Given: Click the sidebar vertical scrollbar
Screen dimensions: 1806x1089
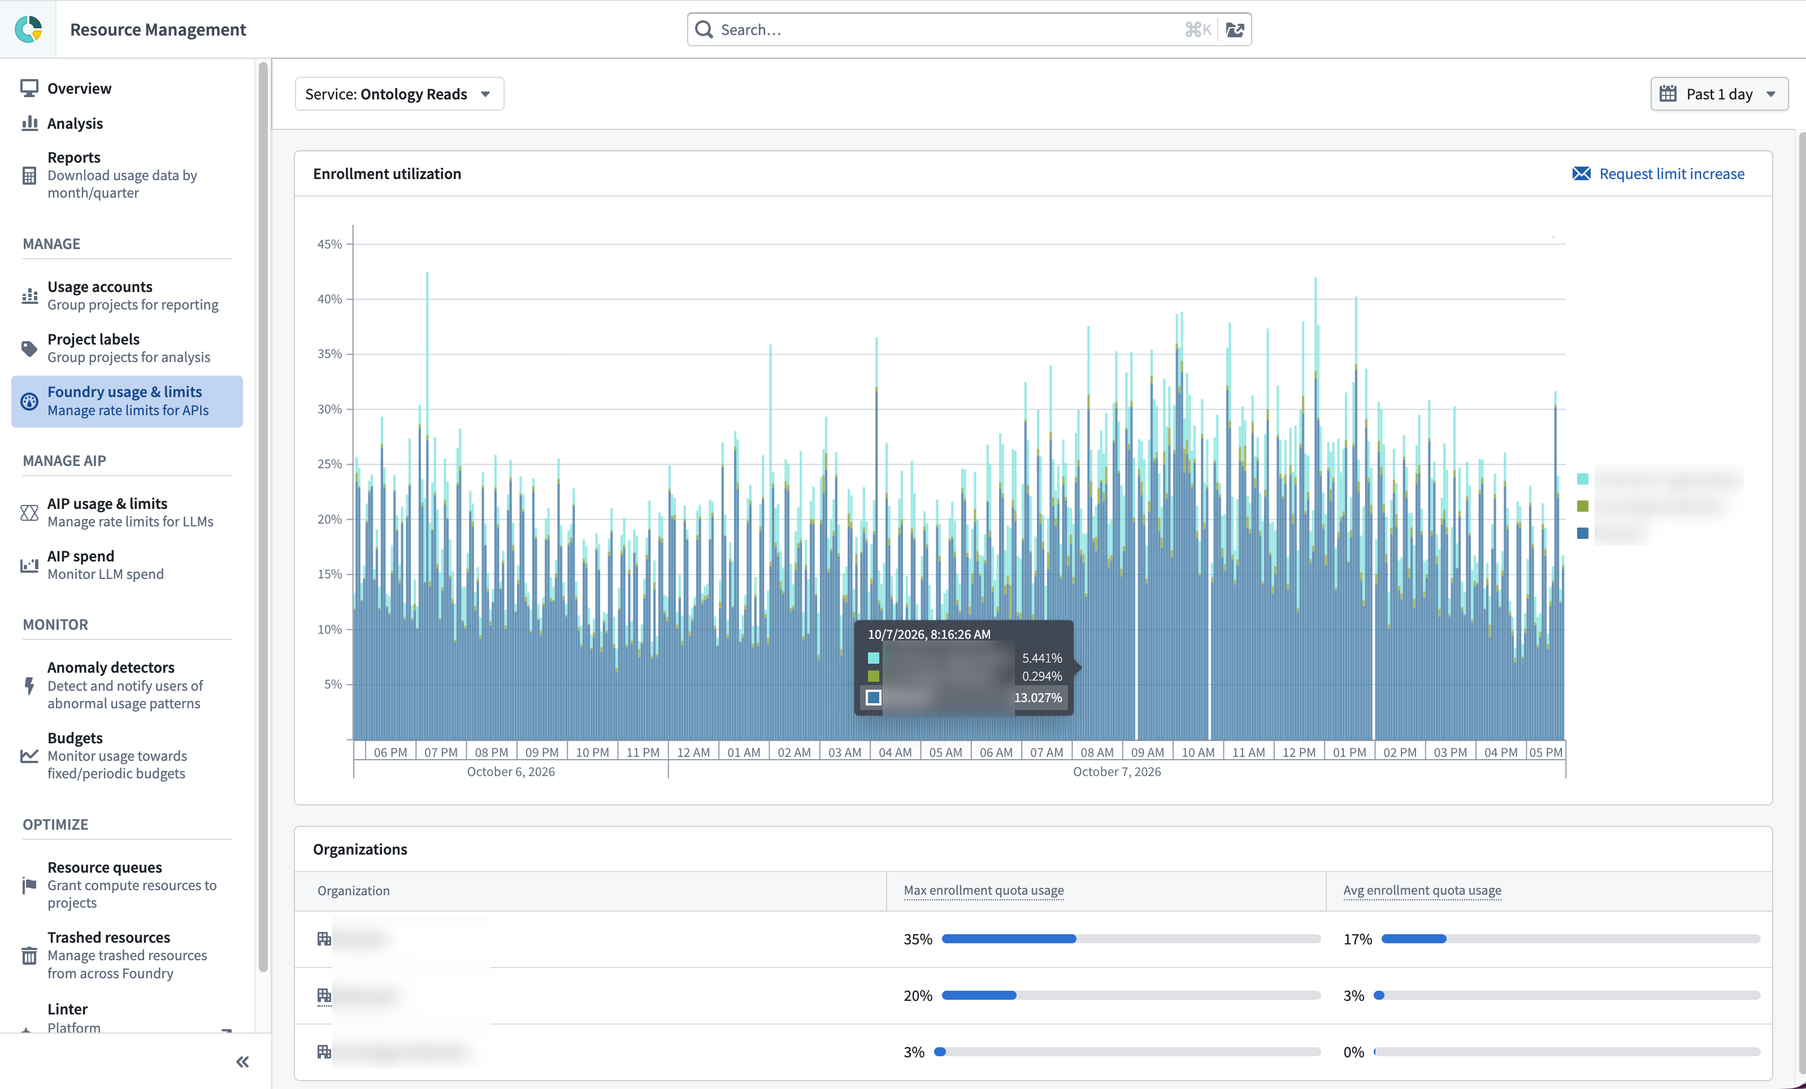Looking at the screenshot, I should pyautogui.click(x=263, y=517).
